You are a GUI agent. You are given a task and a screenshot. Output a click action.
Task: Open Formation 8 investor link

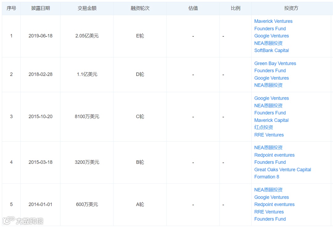point(266,177)
